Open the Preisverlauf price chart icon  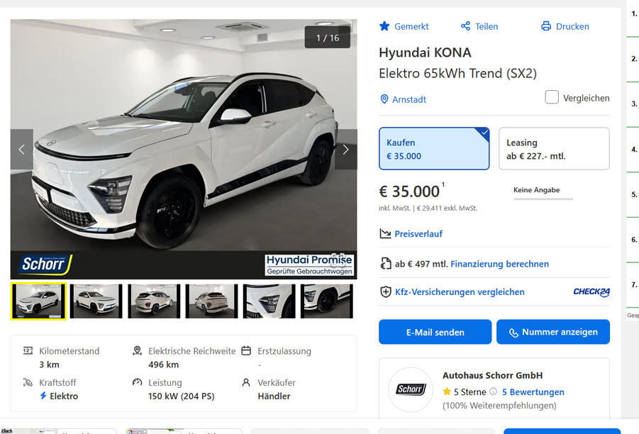384,233
